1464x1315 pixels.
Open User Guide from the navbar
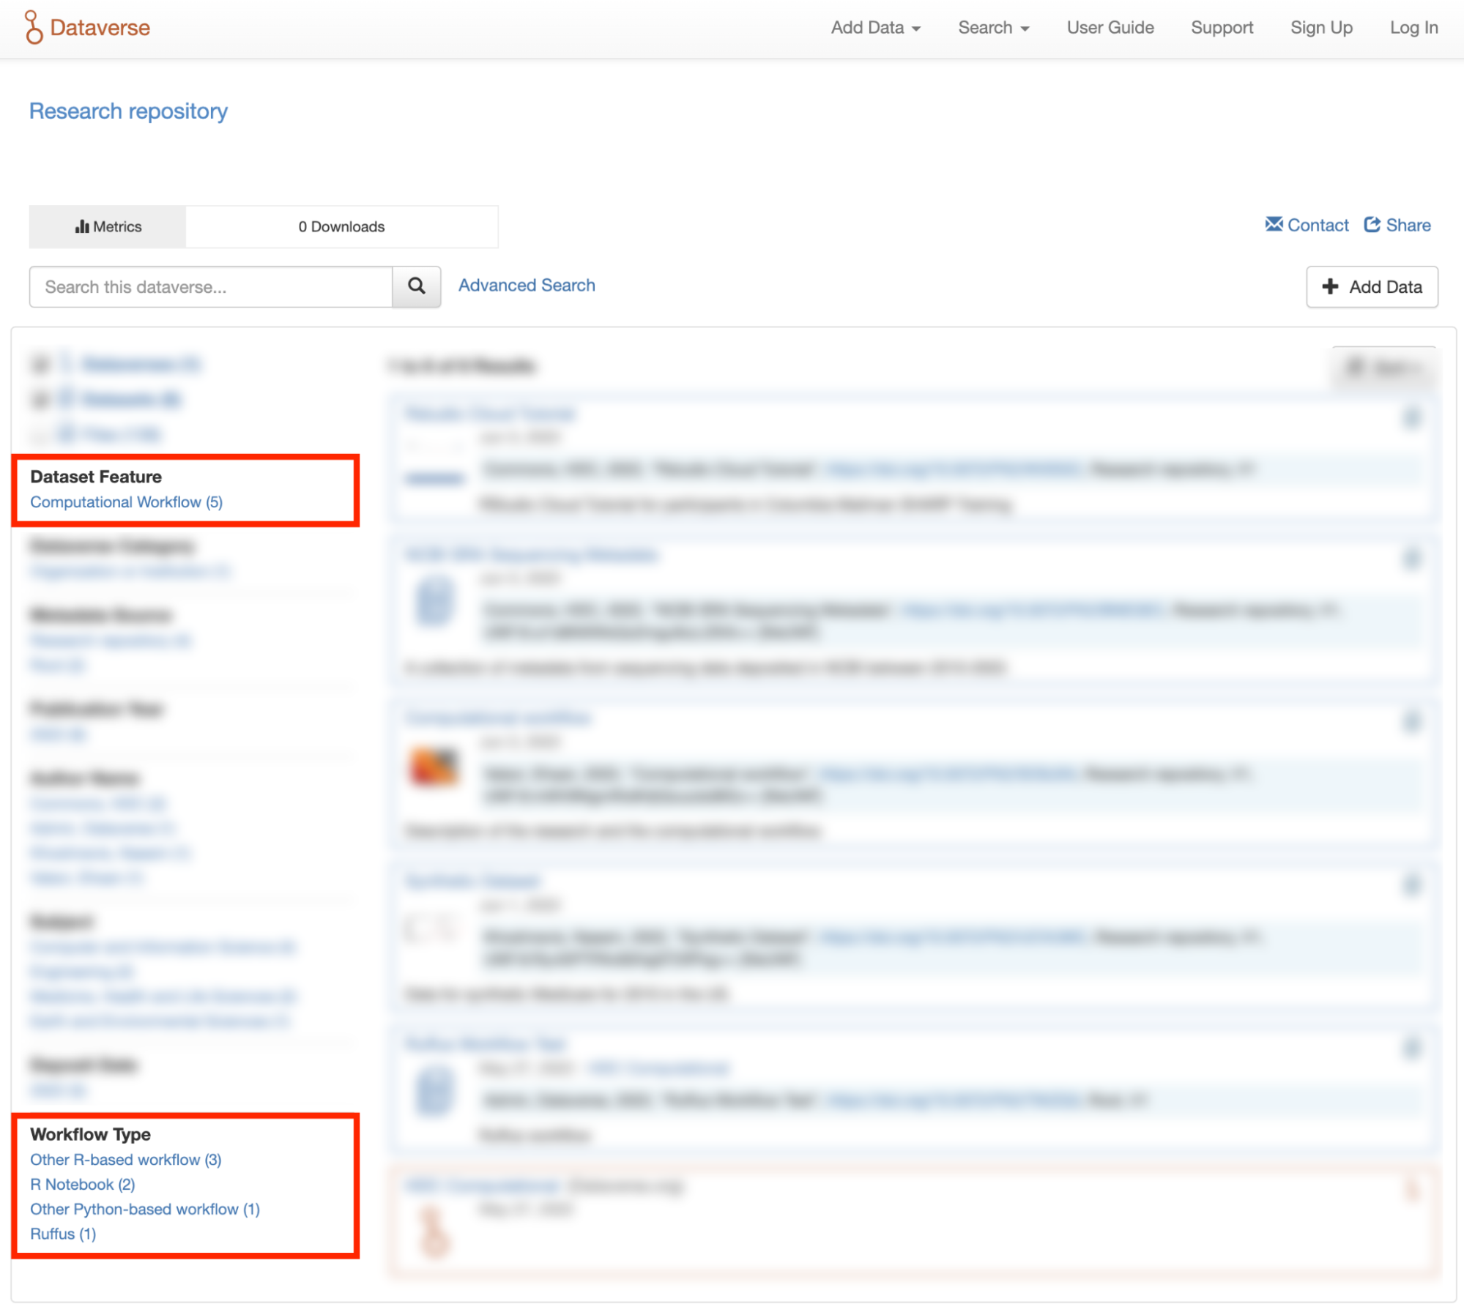(x=1110, y=28)
